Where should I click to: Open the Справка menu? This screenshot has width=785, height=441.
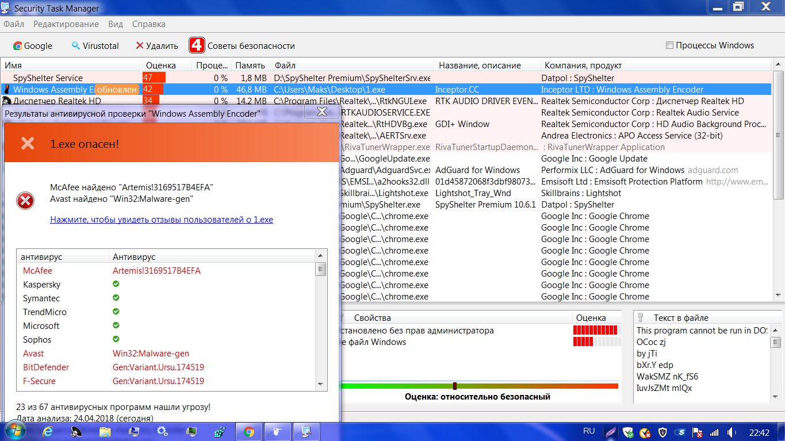pos(149,24)
